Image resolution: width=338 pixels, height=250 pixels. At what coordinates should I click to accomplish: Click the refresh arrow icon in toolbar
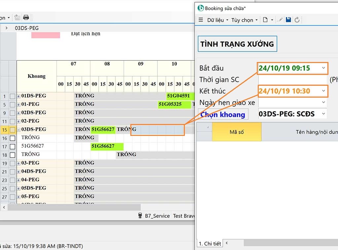297,20
